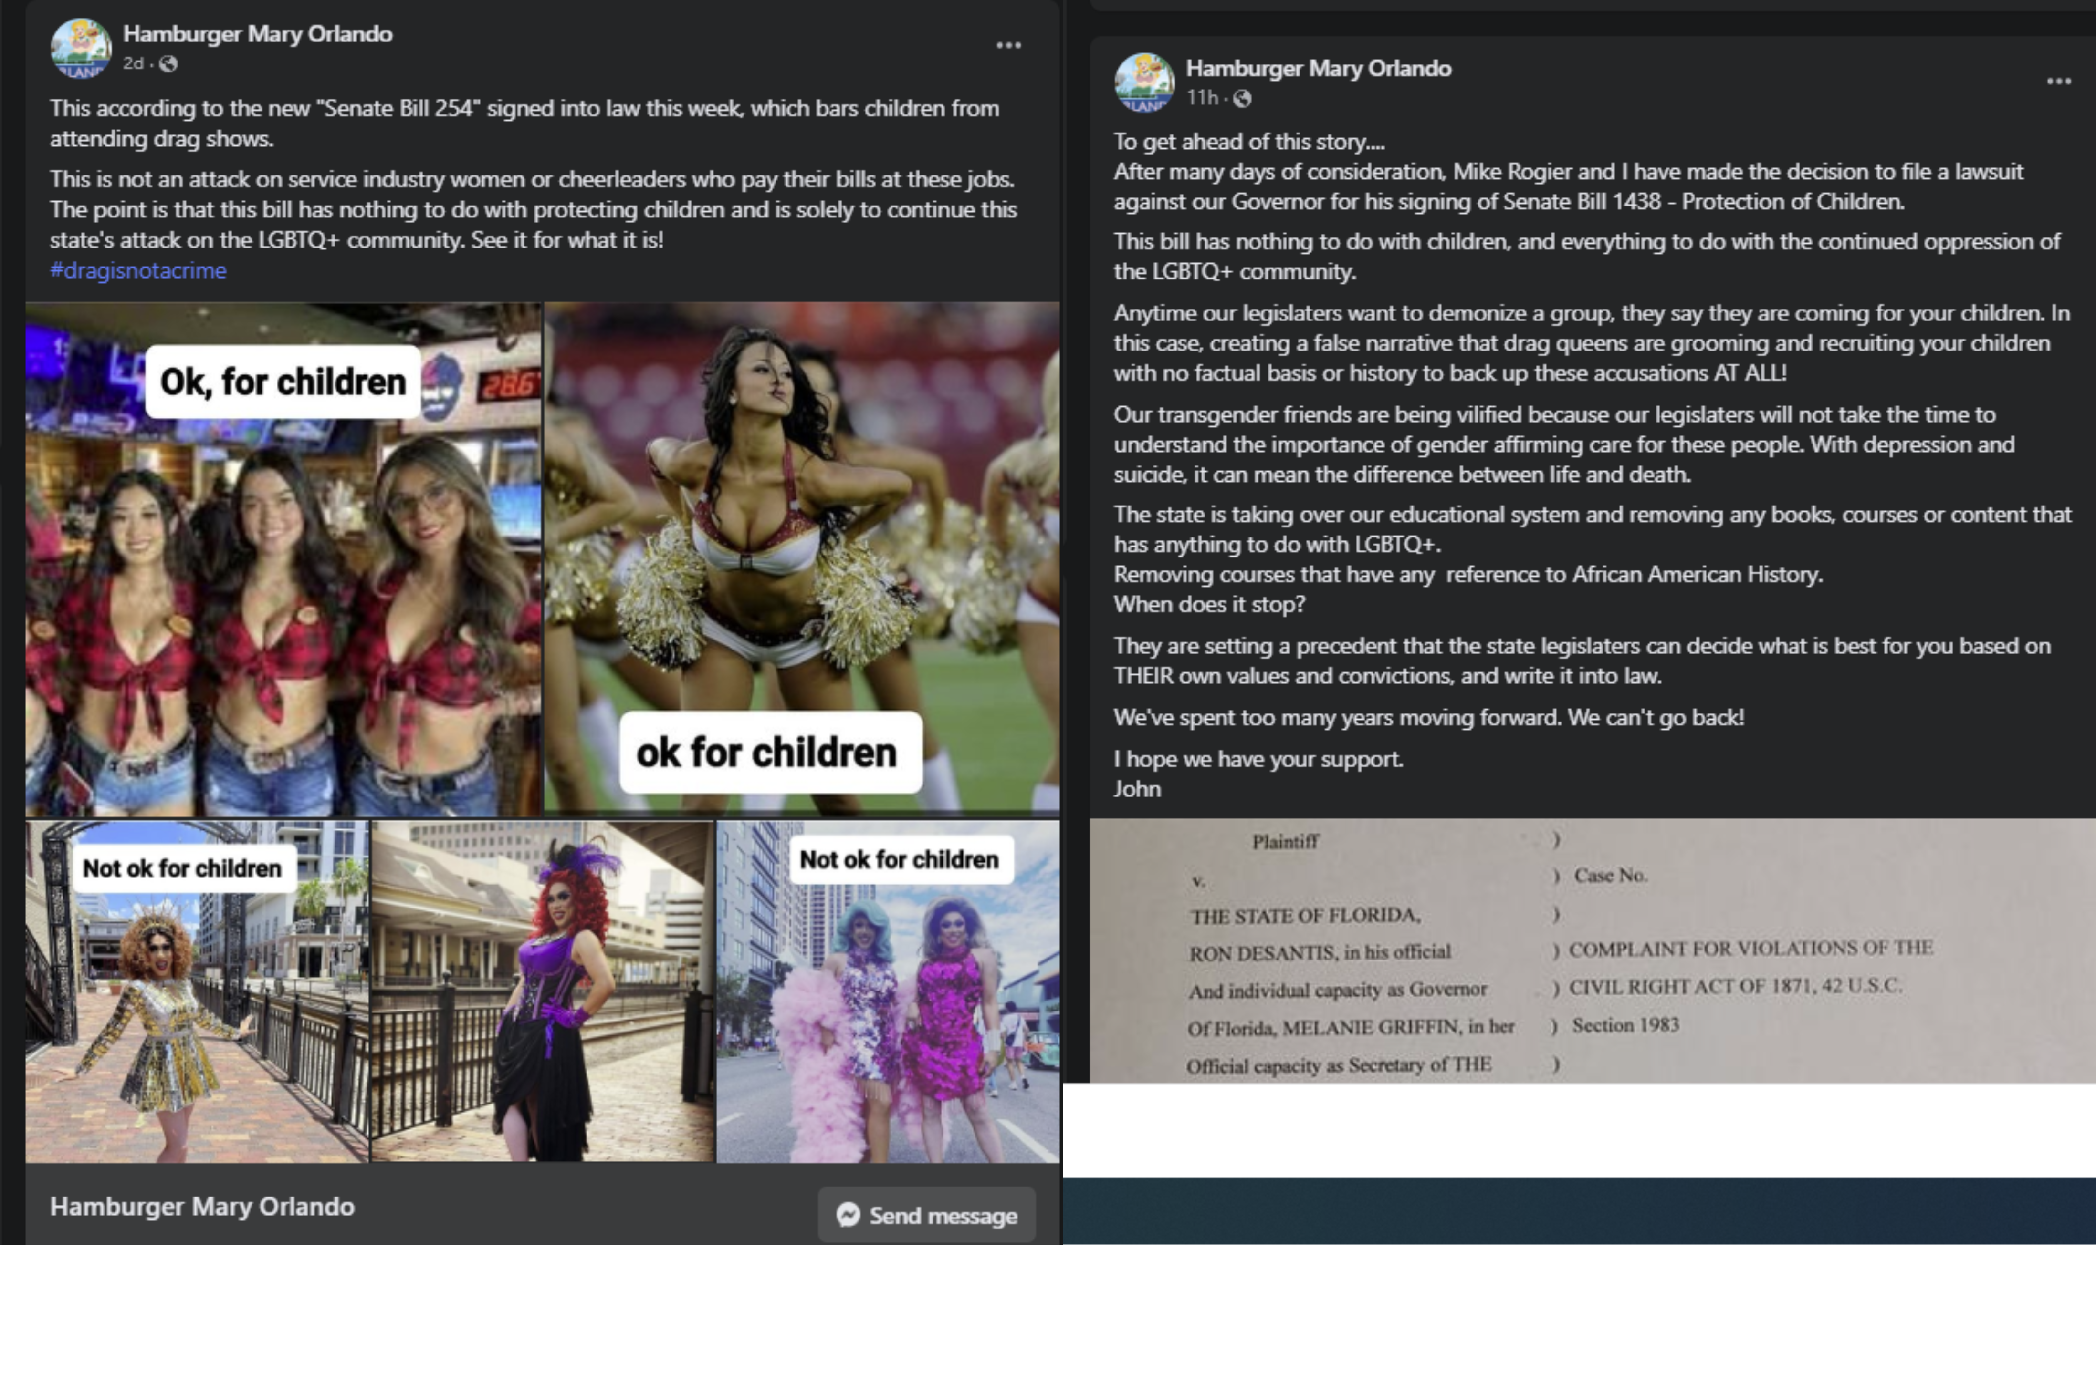Image resolution: width=2096 pixels, height=1383 pixels.
Task: Click Messenger icon in Send message button
Action: (848, 1215)
